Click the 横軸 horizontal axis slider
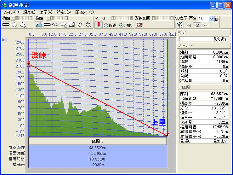 [21, 18]
